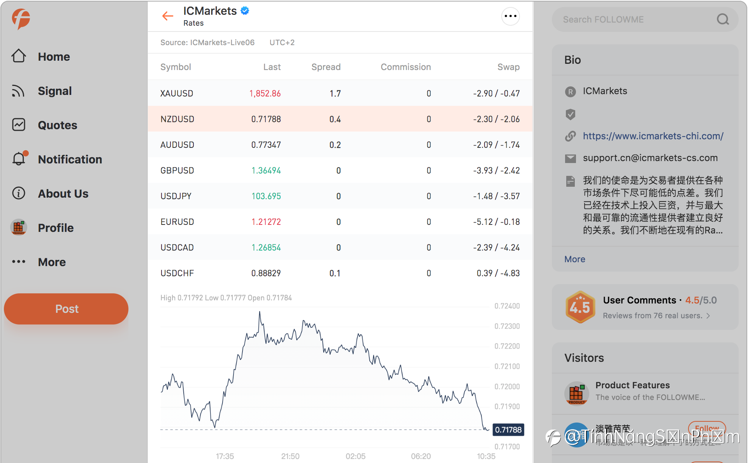The width and height of the screenshot is (748, 463).
Task: Click the Signal feed icon
Action: click(x=18, y=91)
